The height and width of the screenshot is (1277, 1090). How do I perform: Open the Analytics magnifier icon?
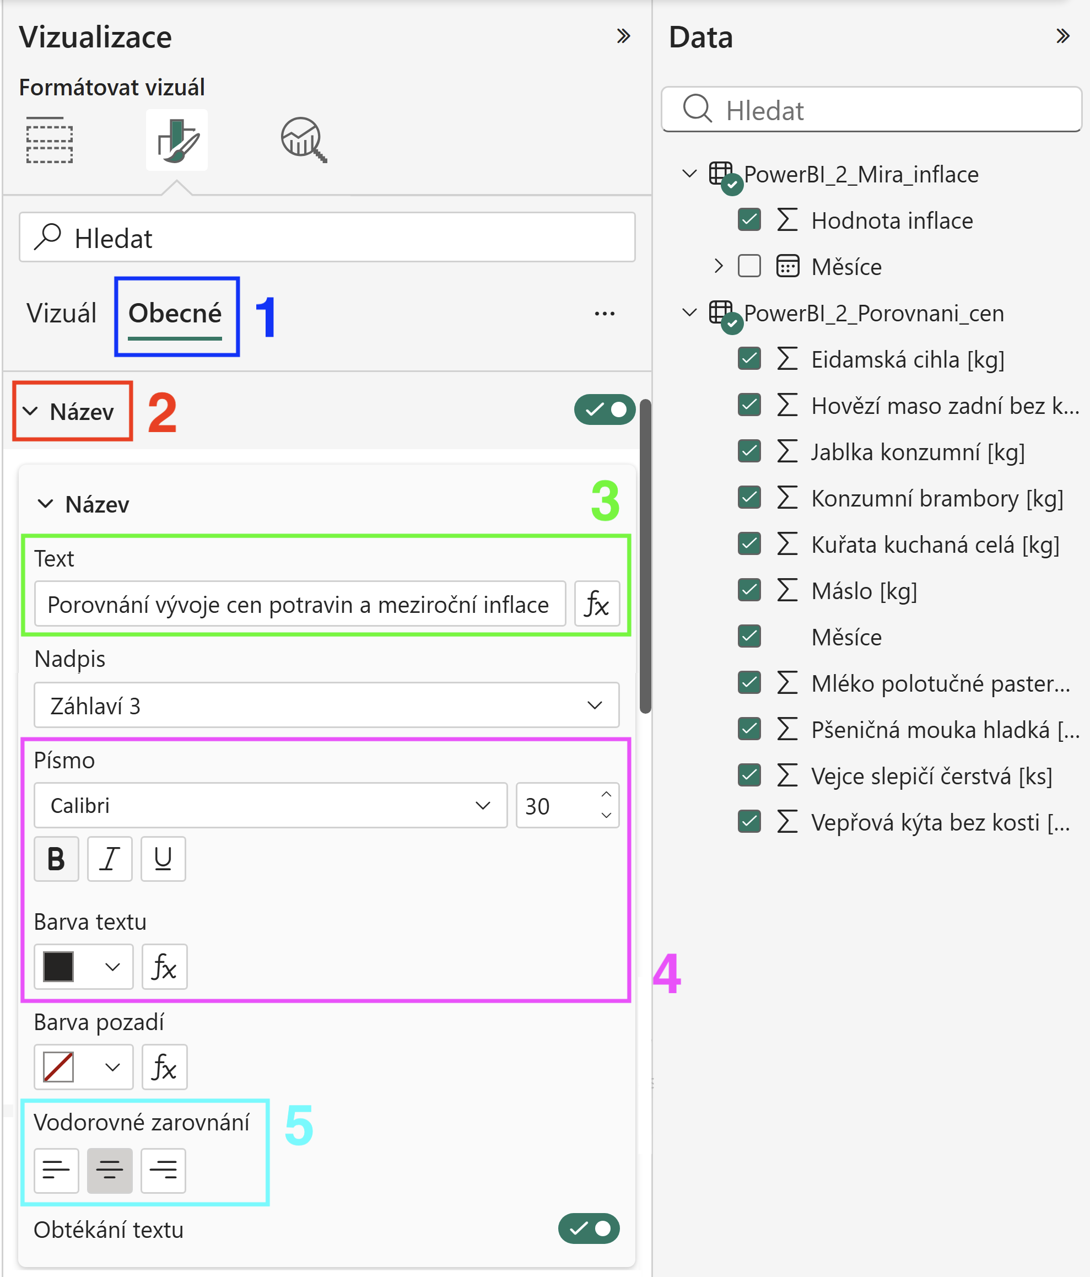pyautogui.click(x=304, y=140)
